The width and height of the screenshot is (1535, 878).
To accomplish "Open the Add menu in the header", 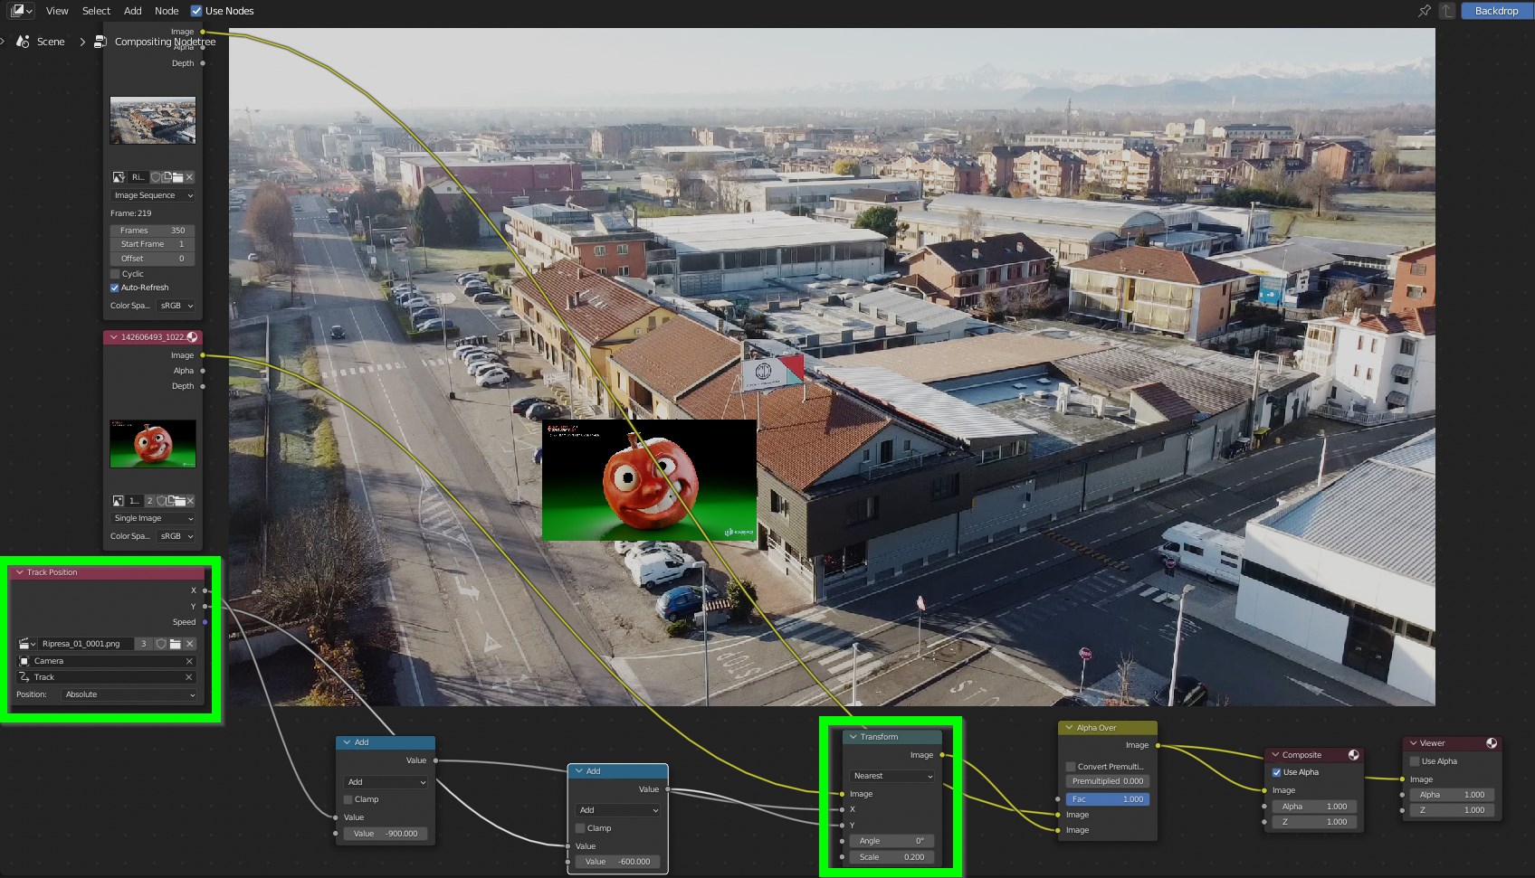I will 132,11.
